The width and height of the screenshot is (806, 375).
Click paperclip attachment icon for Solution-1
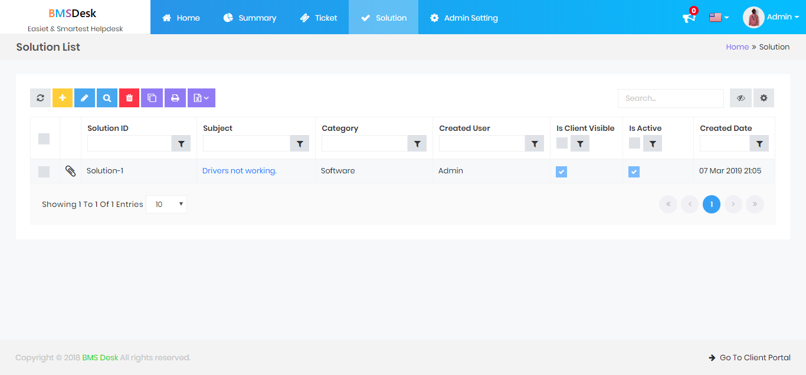click(70, 171)
